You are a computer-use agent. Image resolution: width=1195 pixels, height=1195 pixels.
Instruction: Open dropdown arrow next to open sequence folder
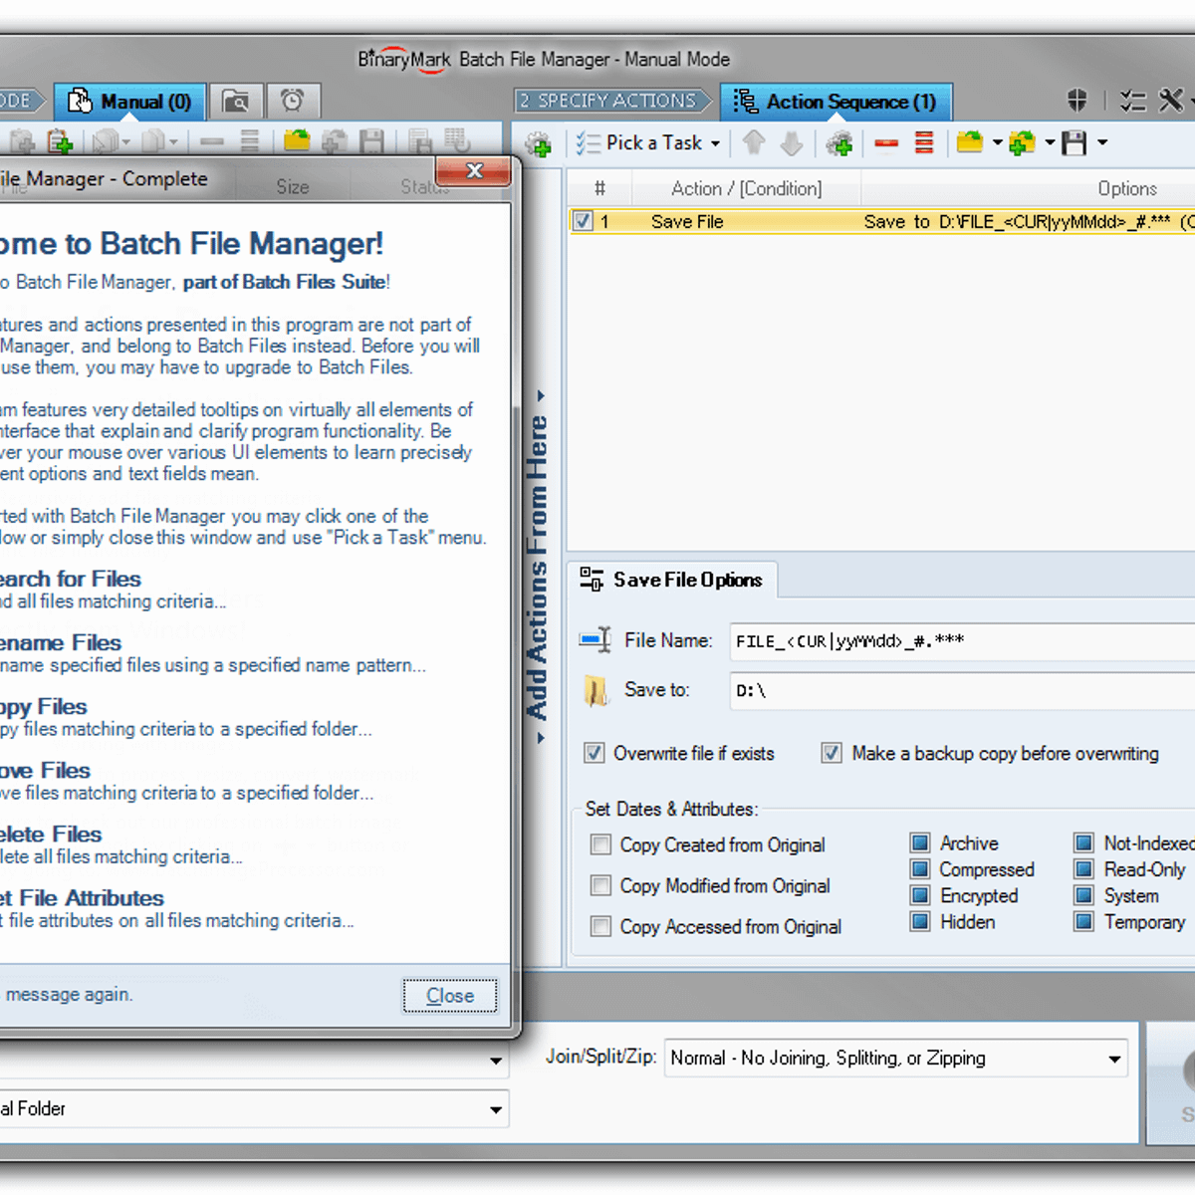tap(997, 142)
